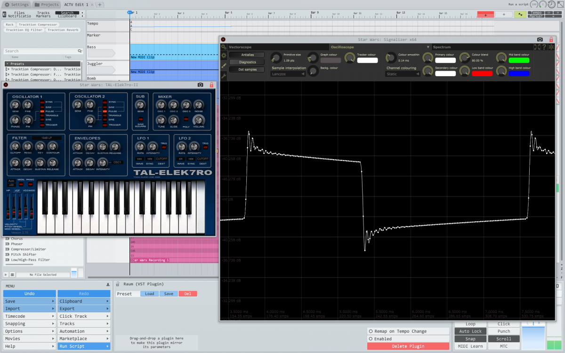Open Sample interpolation Lanczos dropdown
This screenshot has height=353, width=565.
(x=287, y=74)
